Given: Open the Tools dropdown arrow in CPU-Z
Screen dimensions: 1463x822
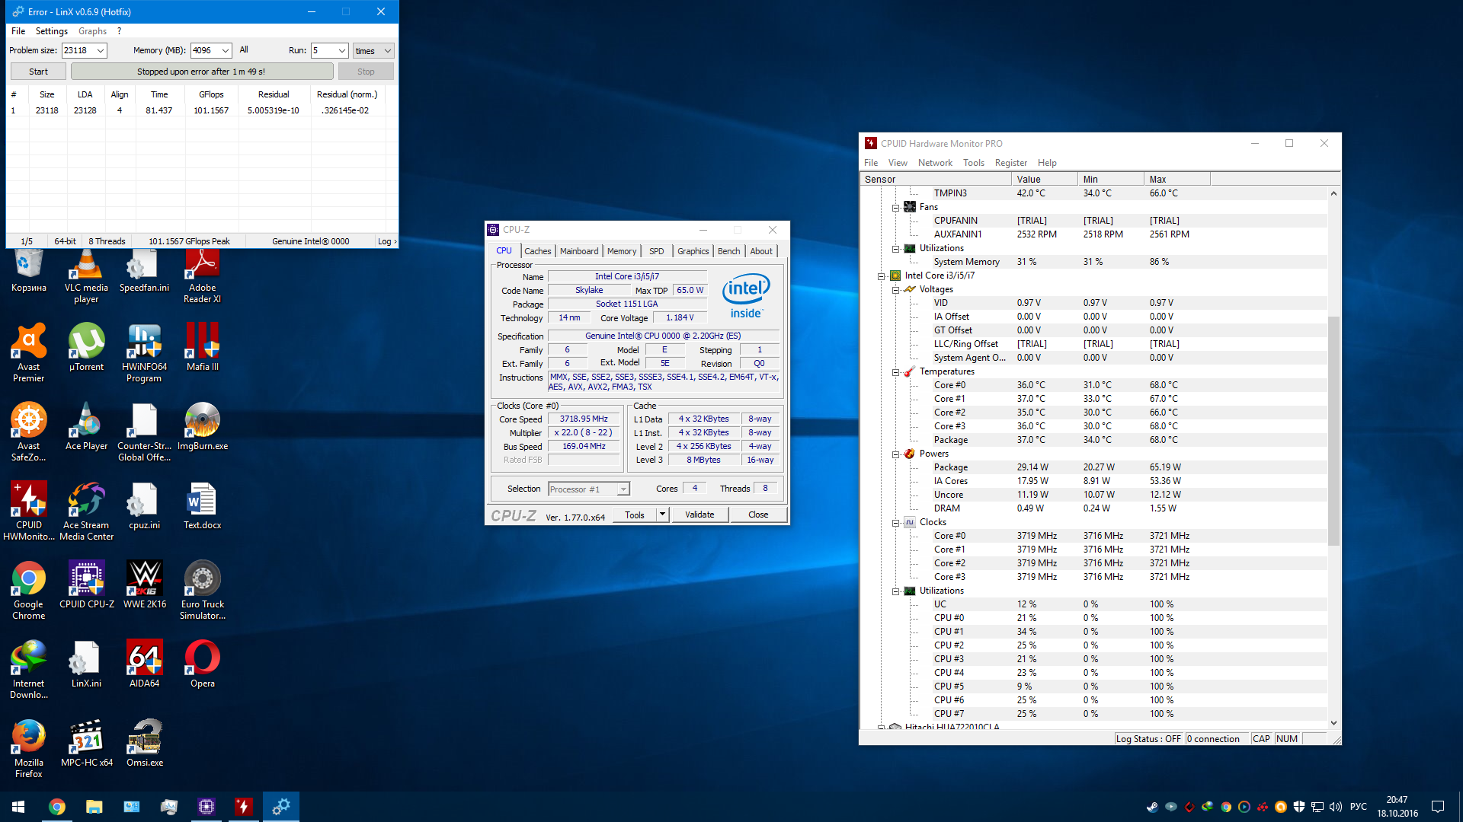Looking at the screenshot, I should tap(662, 515).
